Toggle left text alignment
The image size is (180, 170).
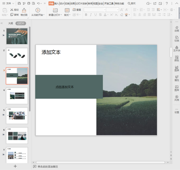point(135,15)
